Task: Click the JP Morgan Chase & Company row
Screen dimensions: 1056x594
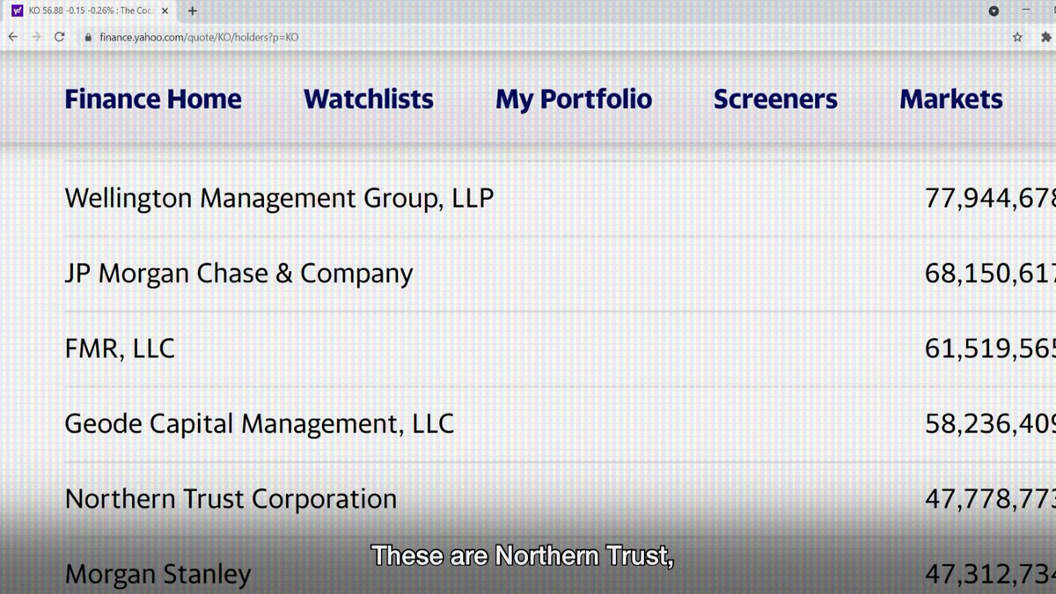Action: pos(238,274)
